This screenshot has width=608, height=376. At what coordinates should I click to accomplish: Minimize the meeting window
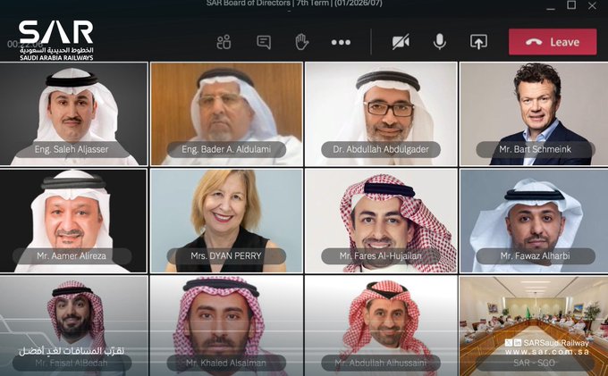[546, 5]
